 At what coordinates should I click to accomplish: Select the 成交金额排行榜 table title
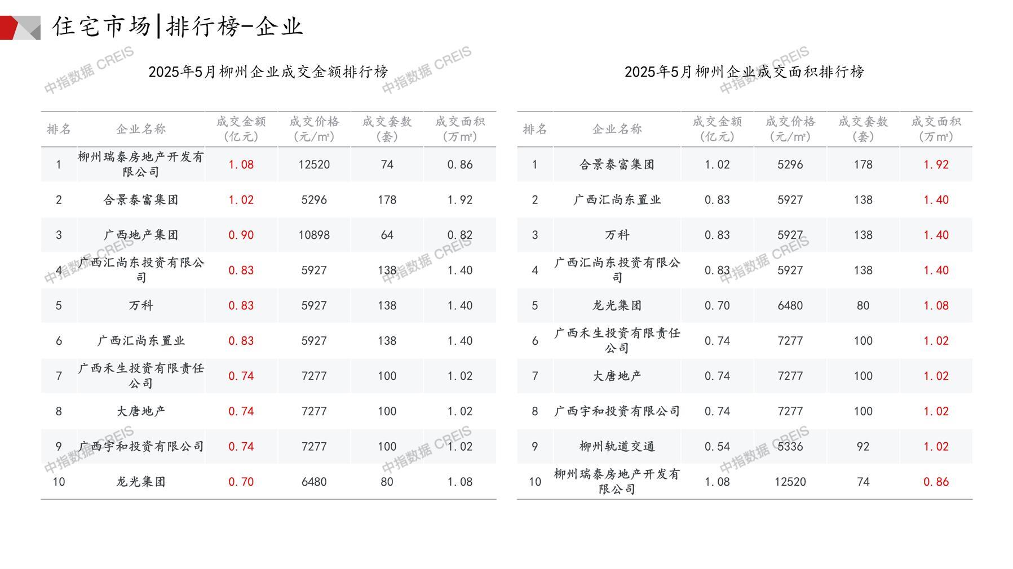click(268, 72)
